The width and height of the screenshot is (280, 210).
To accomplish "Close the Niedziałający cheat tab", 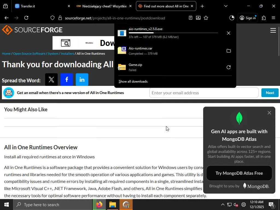I will (130, 6).
